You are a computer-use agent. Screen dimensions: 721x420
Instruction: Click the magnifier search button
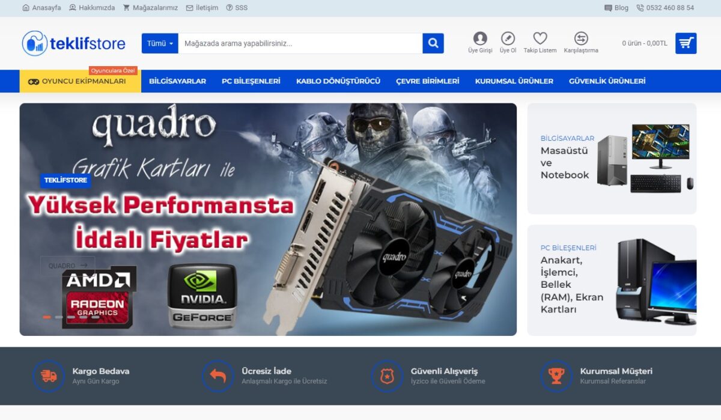(x=433, y=43)
